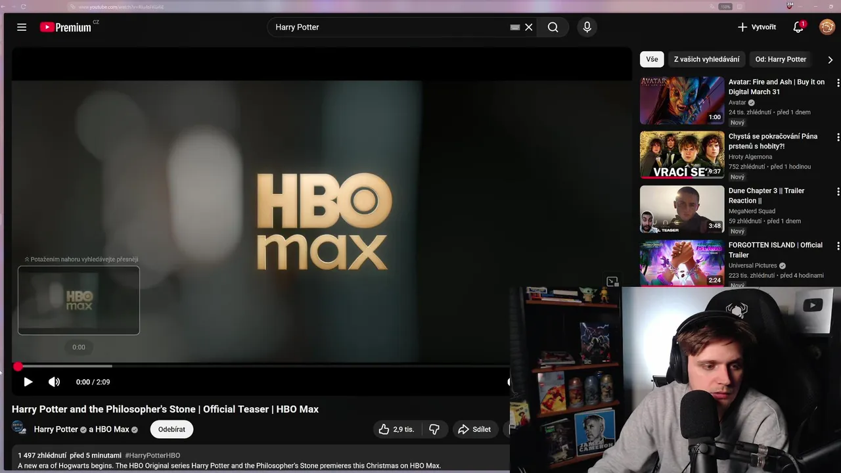Open the #HarryPotterHBO hashtag link
This screenshot has width=841, height=473.
click(x=152, y=455)
